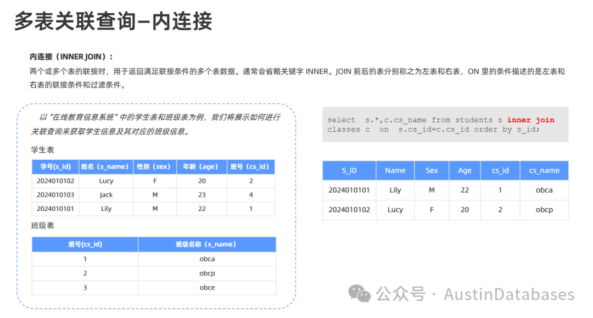The height and width of the screenshot is (318, 593).
Task: Click the "cs_name" result column header
Action: [544, 170]
